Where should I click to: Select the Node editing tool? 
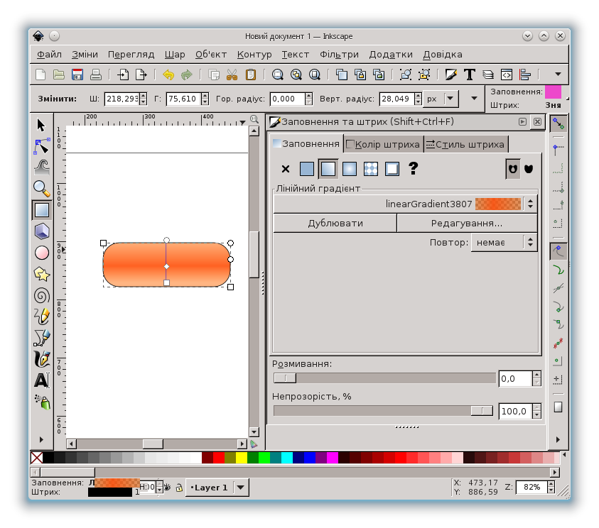click(42, 146)
